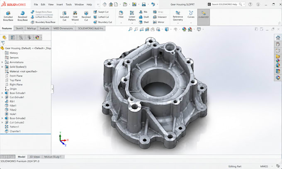
Task: Open the Help question mark icon
Action: click(x=250, y=5)
